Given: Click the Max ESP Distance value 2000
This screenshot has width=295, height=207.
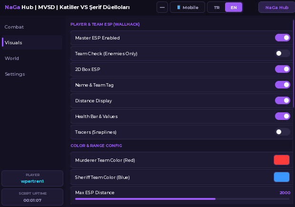Looking at the screenshot, I should pos(285,193).
